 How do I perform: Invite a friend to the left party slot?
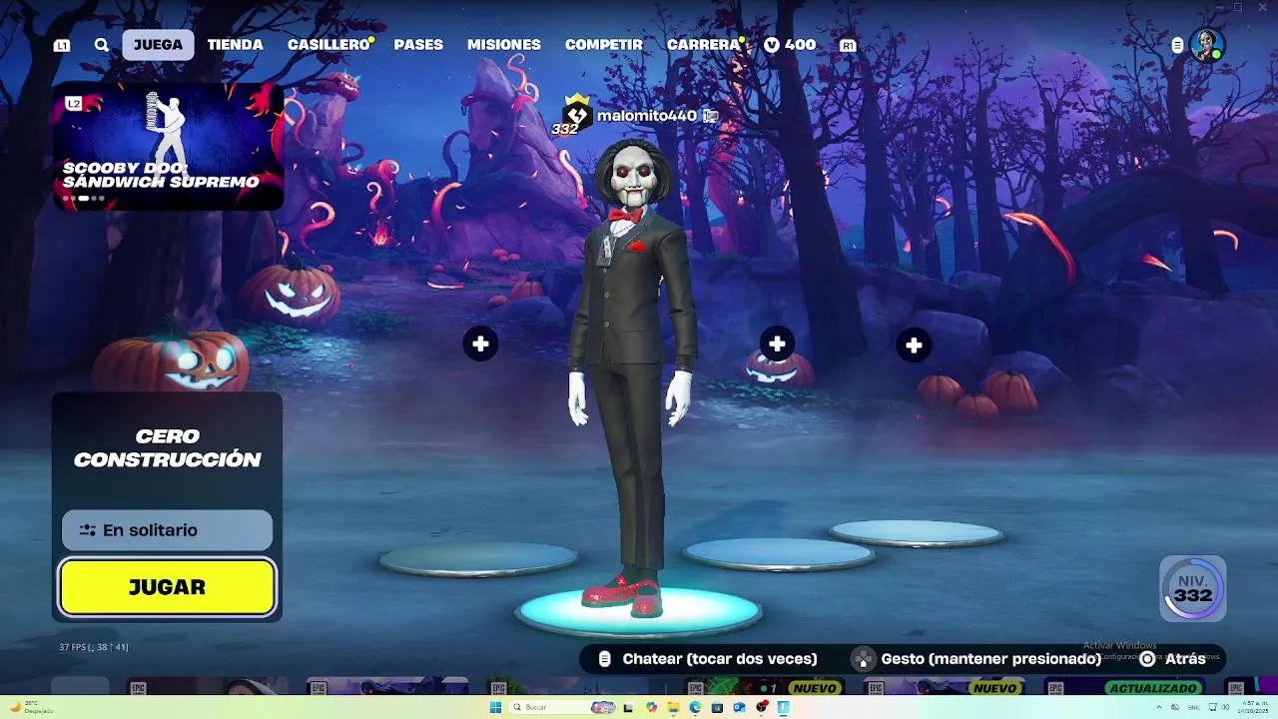click(480, 344)
